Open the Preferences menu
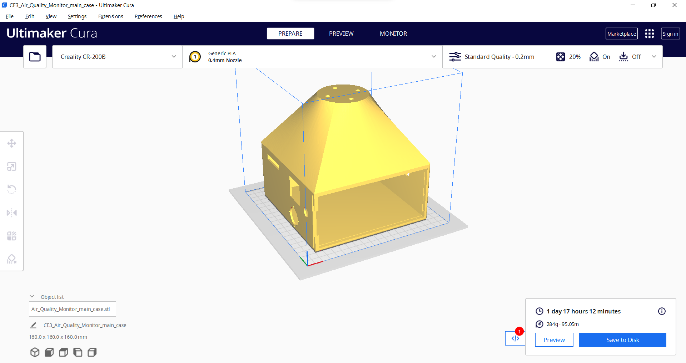 pyautogui.click(x=148, y=16)
